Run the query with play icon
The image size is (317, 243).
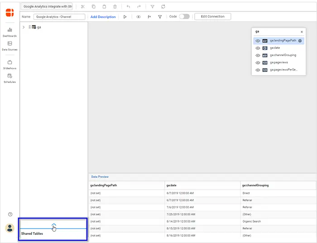pos(125,17)
